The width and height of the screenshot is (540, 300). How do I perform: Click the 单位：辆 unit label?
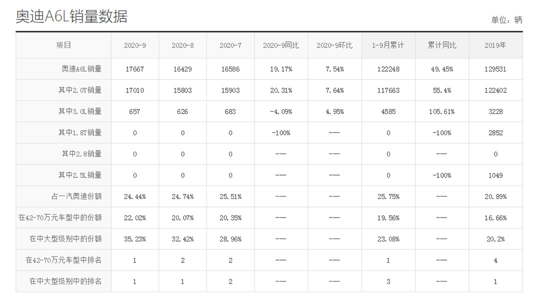[506, 20]
